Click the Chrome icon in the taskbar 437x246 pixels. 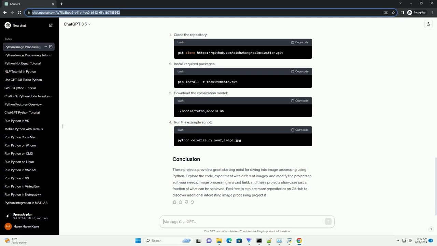coord(299,241)
